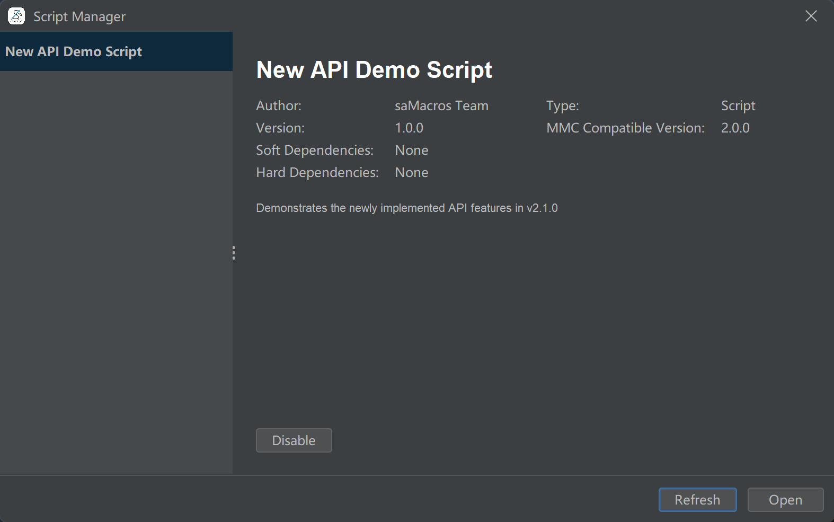Close the Script Manager window
The image size is (834, 522).
(x=811, y=16)
